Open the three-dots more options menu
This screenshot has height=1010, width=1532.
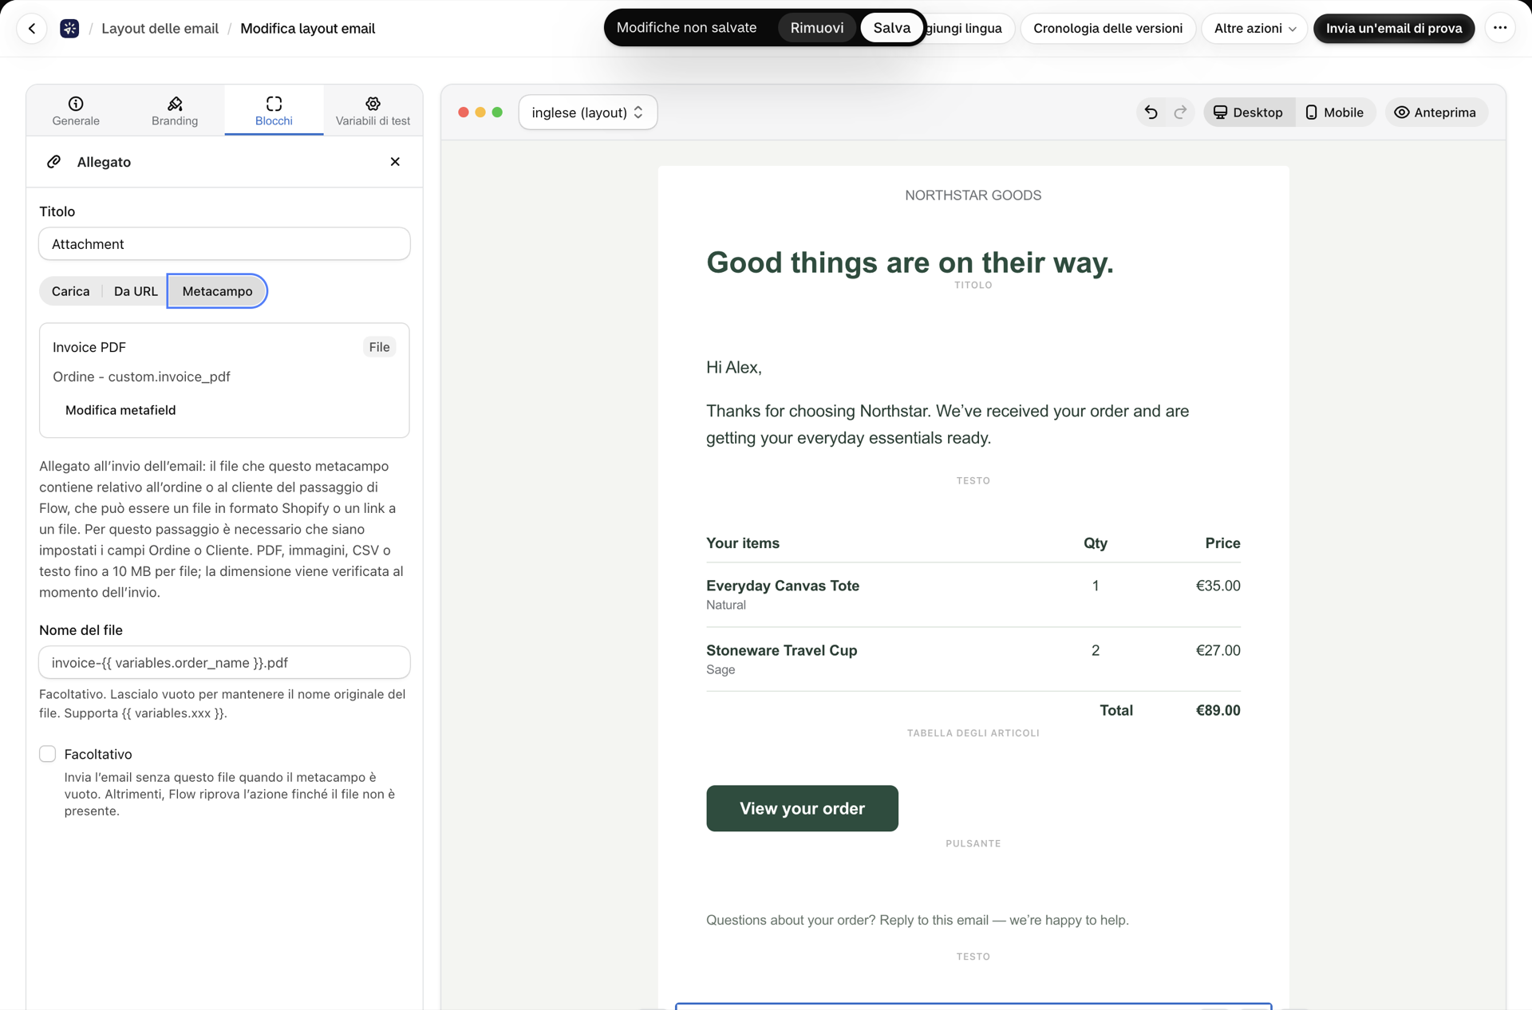(x=1500, y=28)
